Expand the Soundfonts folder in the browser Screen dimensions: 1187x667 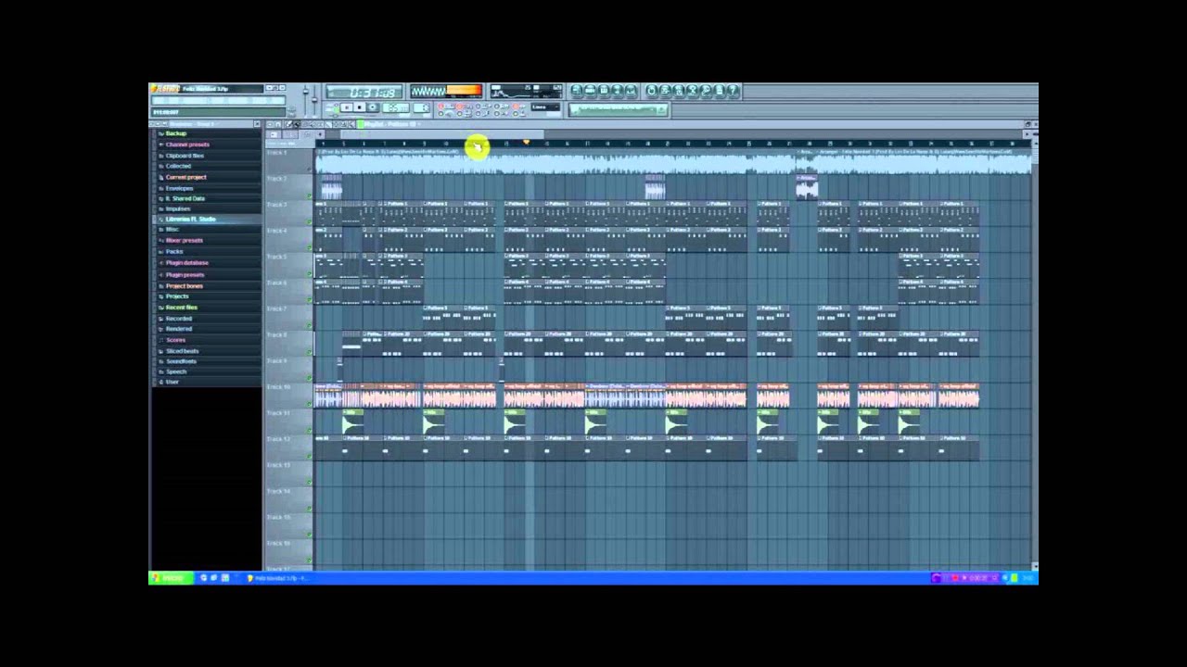(181, 361)
